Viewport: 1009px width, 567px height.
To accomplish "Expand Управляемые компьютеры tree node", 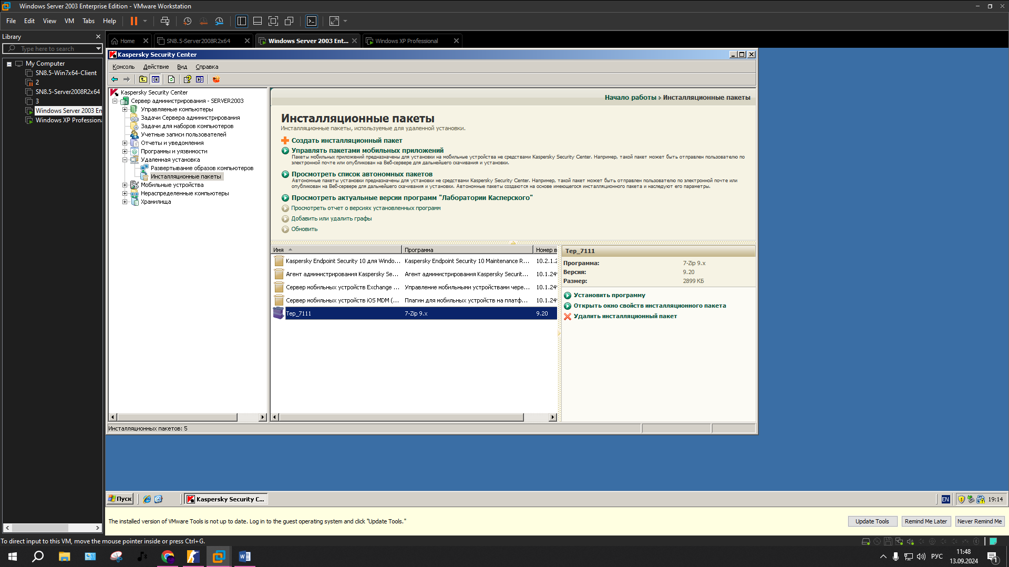I will pos(125,109).
